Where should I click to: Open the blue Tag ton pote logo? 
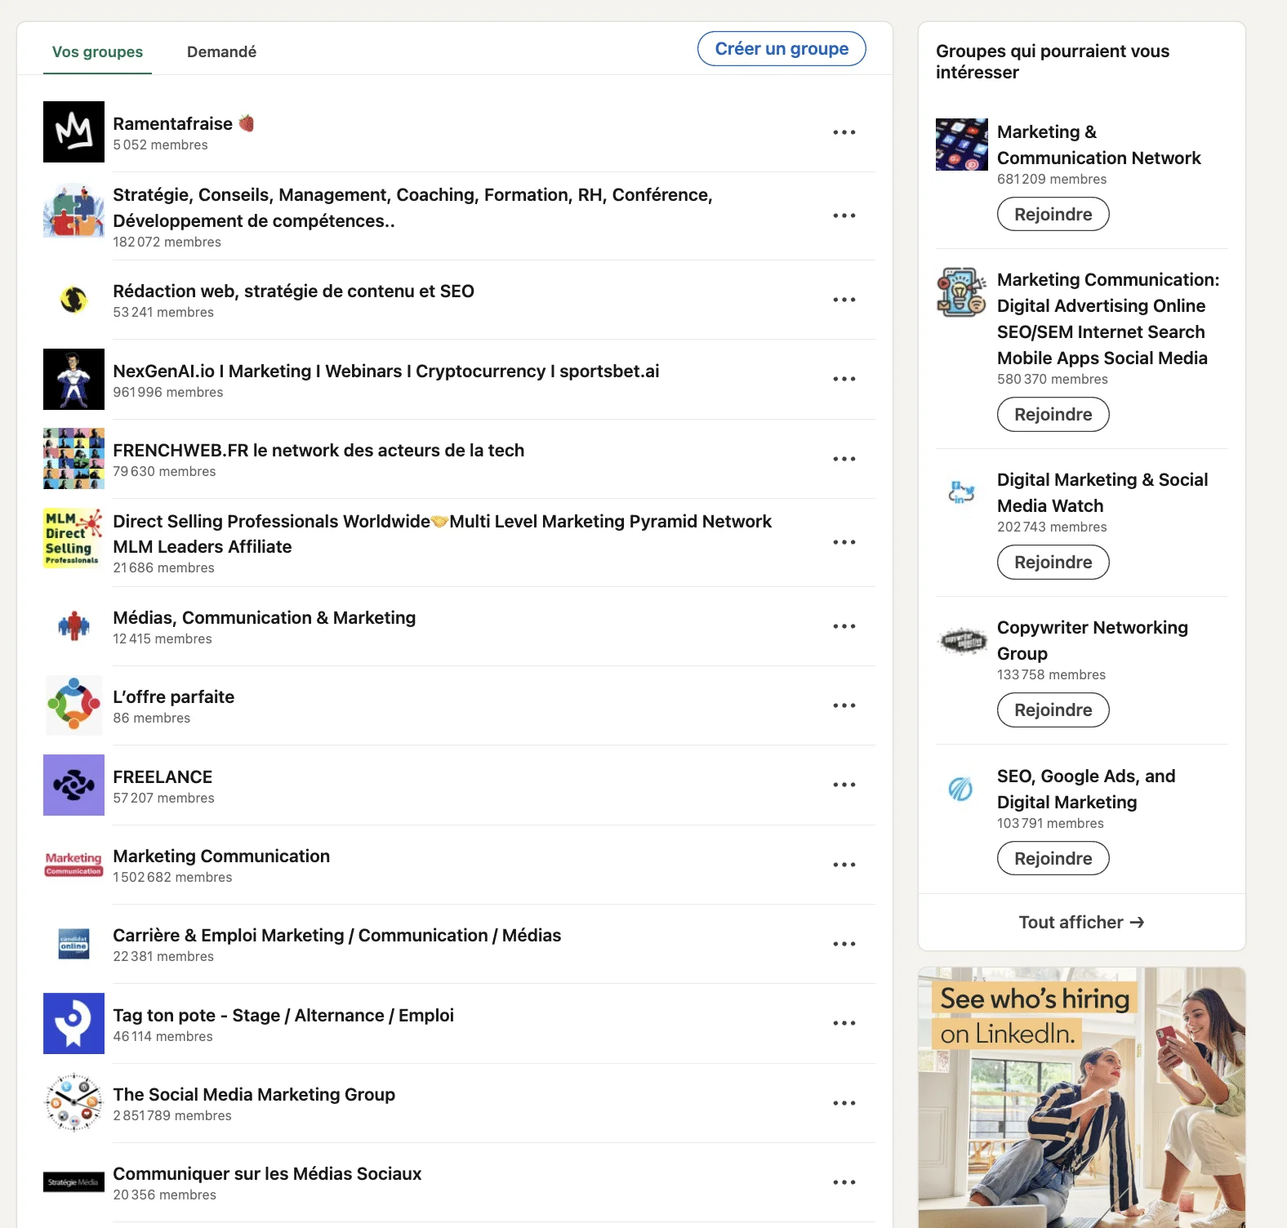pos(73,1023)
